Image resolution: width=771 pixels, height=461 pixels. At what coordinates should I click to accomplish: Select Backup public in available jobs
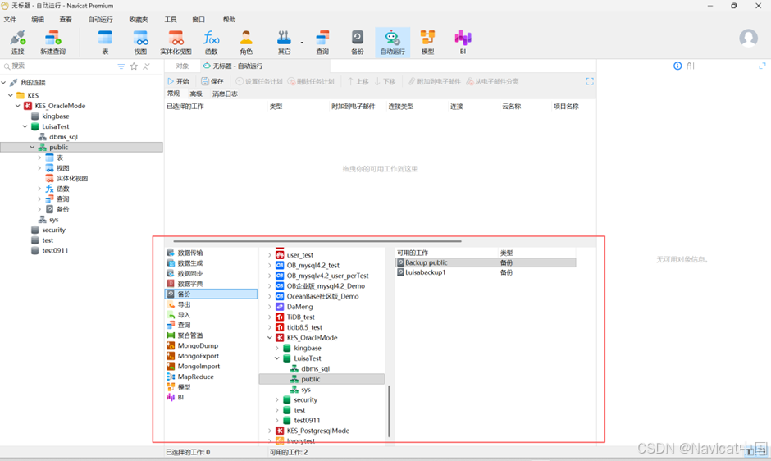486,262
